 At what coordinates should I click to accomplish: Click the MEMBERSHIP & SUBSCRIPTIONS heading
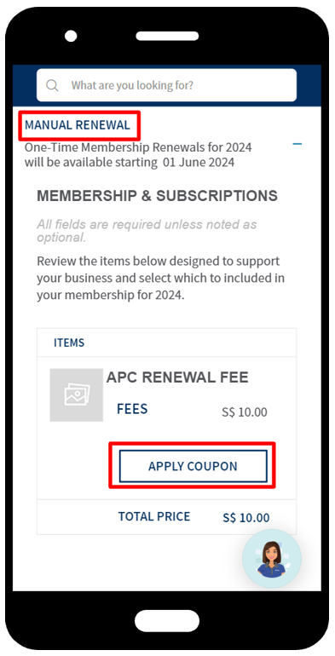point(157,196)
